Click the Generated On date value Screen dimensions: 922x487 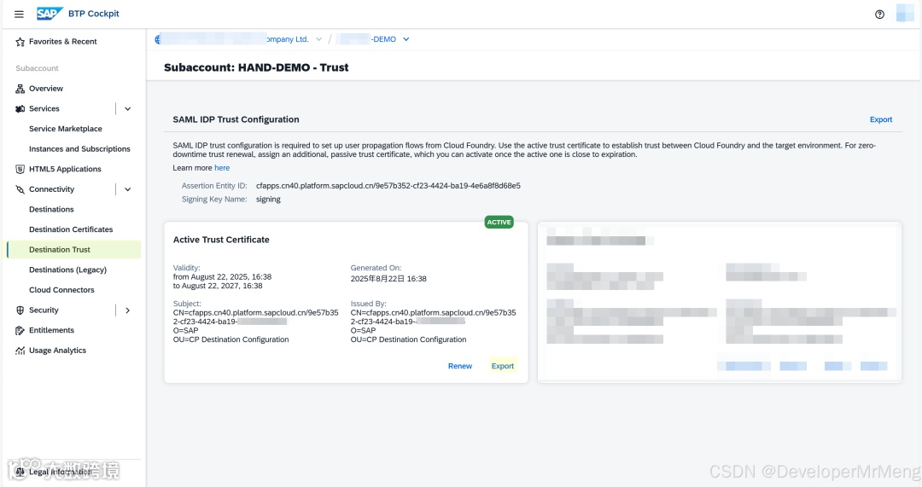point(388,279)
